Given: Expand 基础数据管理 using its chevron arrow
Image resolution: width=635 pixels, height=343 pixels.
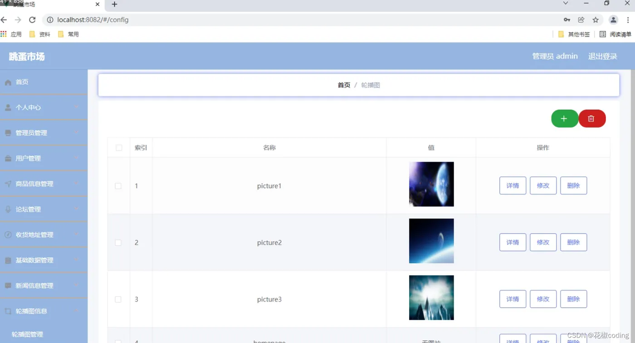Looking at the screenshot, I should 76,260.
